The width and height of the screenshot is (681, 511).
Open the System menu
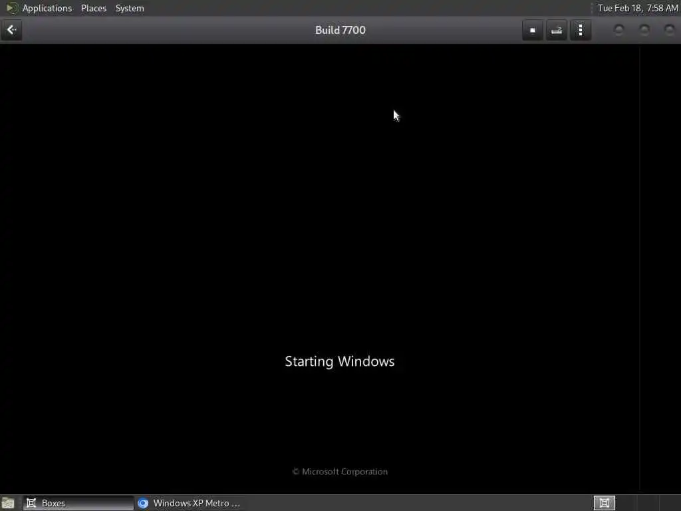point(130,8)
